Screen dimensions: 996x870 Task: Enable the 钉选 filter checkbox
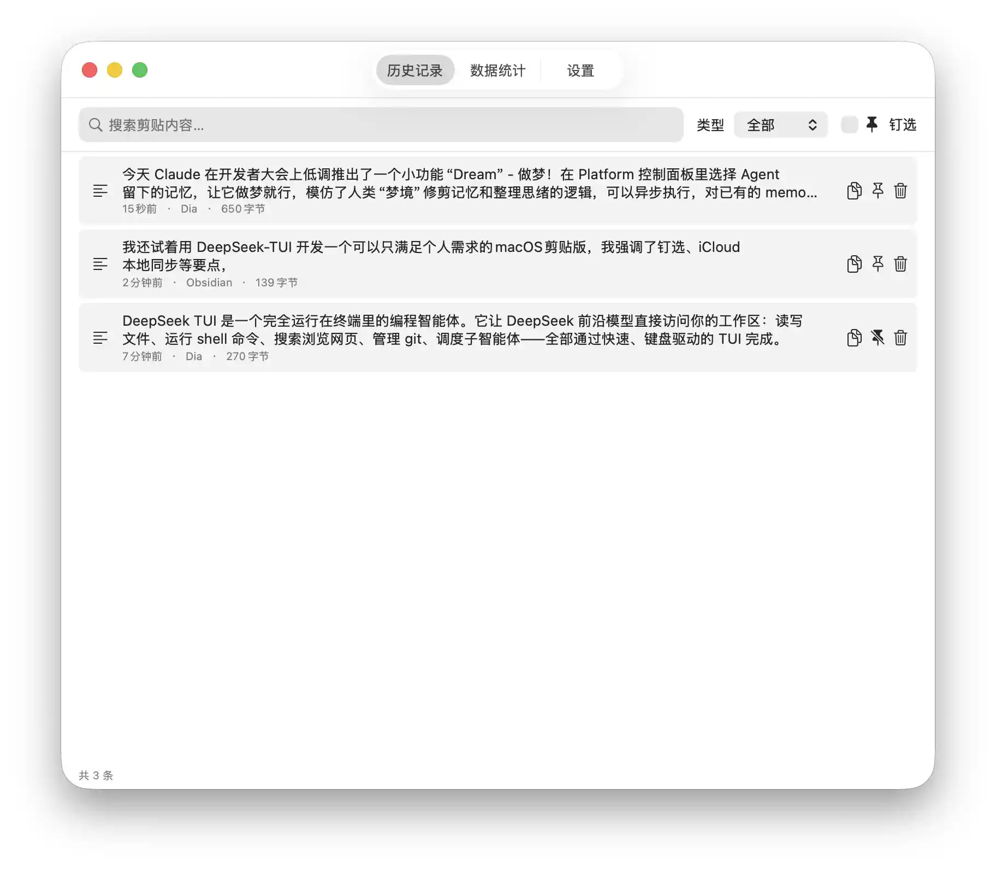coord(849,125)
